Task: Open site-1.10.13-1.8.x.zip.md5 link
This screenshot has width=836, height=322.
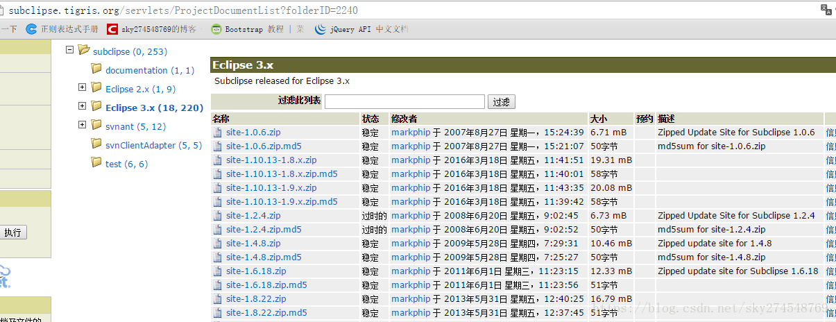Action: [x=282, y=173]
